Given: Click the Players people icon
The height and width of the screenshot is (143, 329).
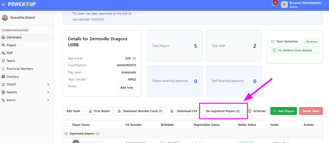Looking at the screenshot, I should (x=3, y=45).
